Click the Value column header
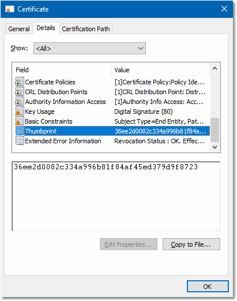The image size is (237, 301). pyautogui.click(x=160, y=70)
